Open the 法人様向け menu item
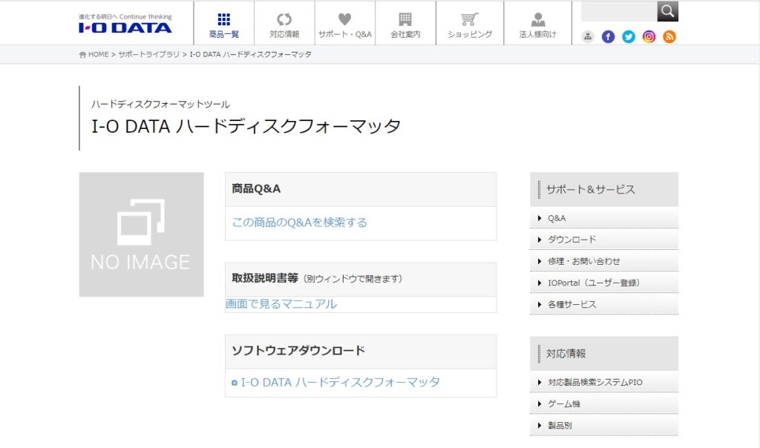760x448 pixels. (x=537, y=25)
